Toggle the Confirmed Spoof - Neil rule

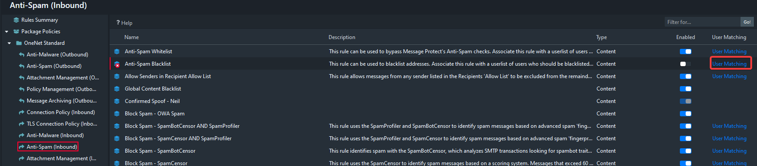pos(685,101)
